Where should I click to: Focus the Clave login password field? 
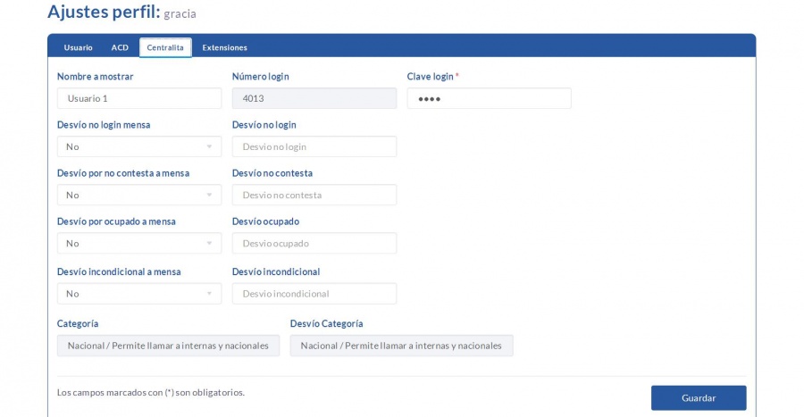[x=489, y=98]
